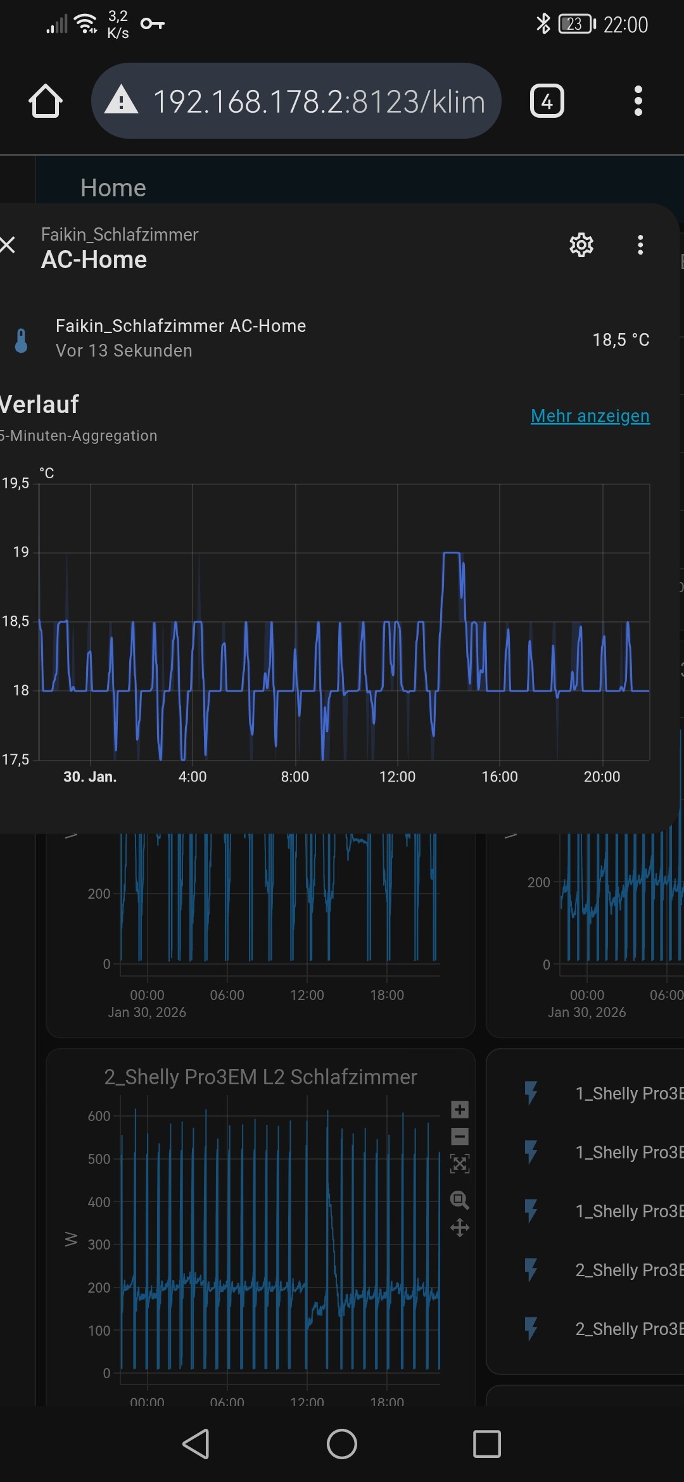Zoom out with the chart minus icon
The height and width of the screenshot is (1482, 684).
[460, 1136]
